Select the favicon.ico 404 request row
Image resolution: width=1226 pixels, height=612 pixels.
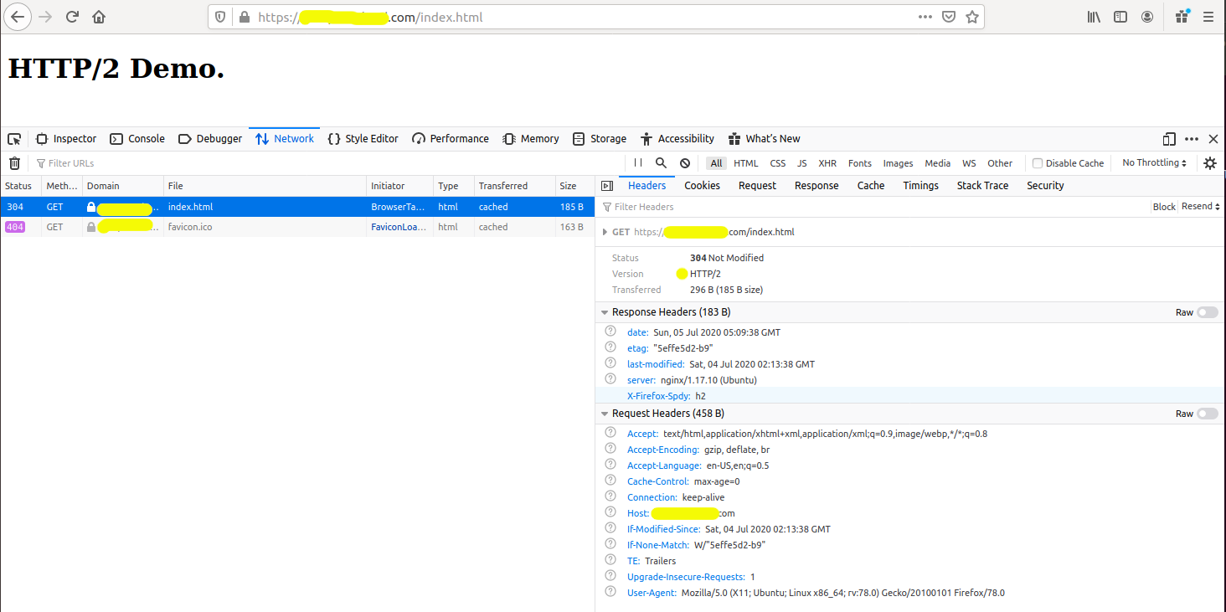pyautogui.click(x=297, y=227)
